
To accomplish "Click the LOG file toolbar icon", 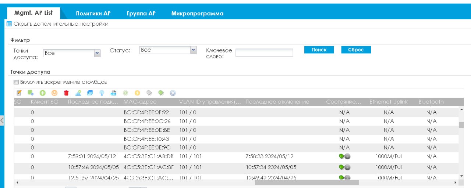I will coord(113,93).
